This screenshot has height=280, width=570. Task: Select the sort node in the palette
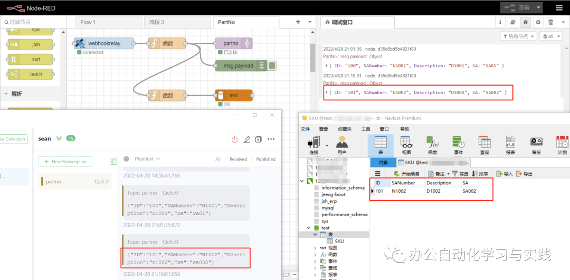tap(30, 59)
